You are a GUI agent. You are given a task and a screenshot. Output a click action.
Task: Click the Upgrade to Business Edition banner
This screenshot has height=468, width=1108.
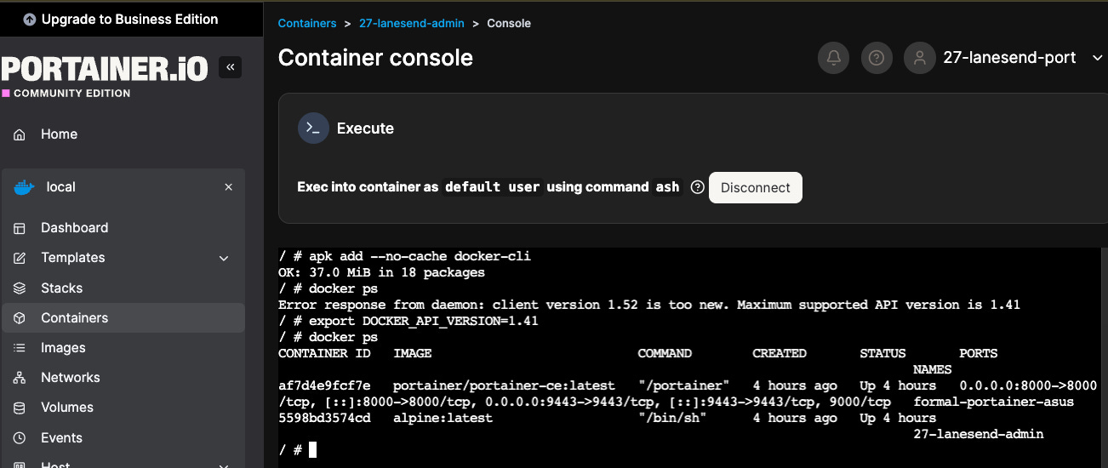click(131, 19)
